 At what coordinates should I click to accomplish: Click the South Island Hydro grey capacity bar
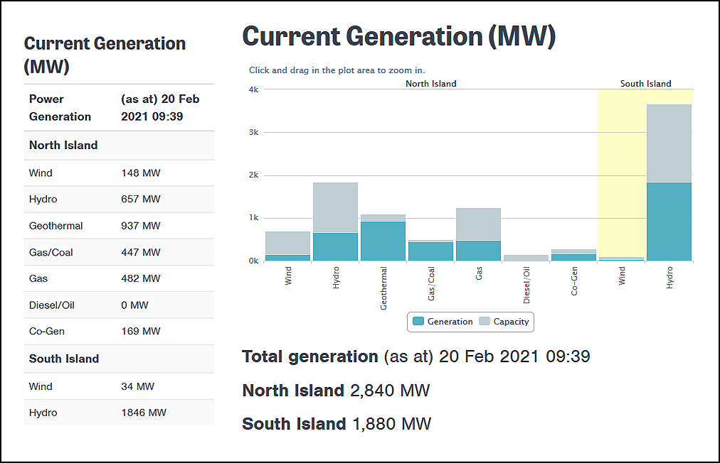[x=669, y=143]
